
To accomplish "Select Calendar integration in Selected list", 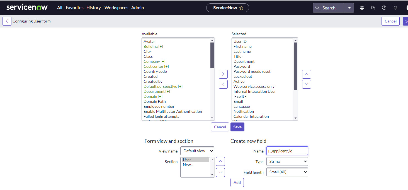I will tap(251, 116).
